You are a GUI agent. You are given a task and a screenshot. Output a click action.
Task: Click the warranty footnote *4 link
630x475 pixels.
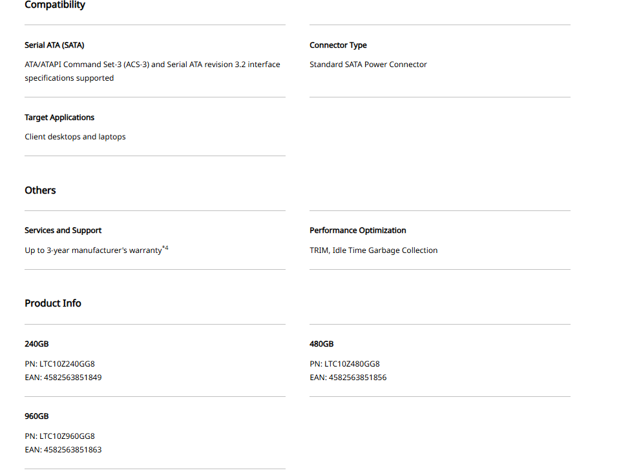coord(165,248)
